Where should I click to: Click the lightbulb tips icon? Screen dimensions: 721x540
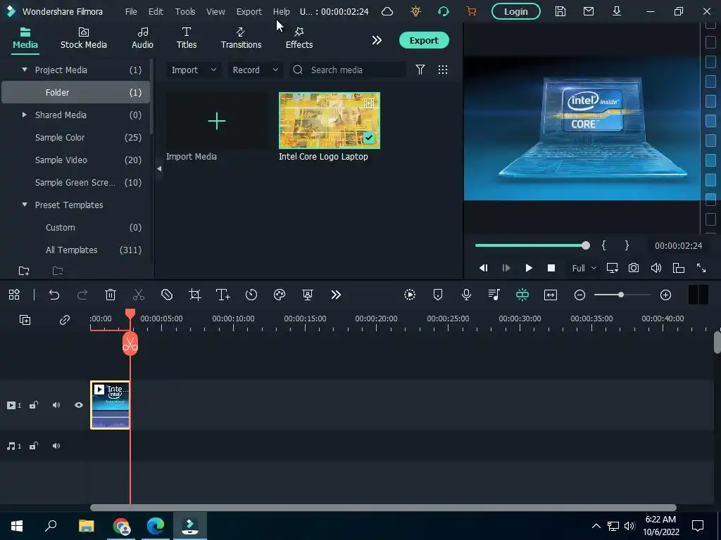415,11
